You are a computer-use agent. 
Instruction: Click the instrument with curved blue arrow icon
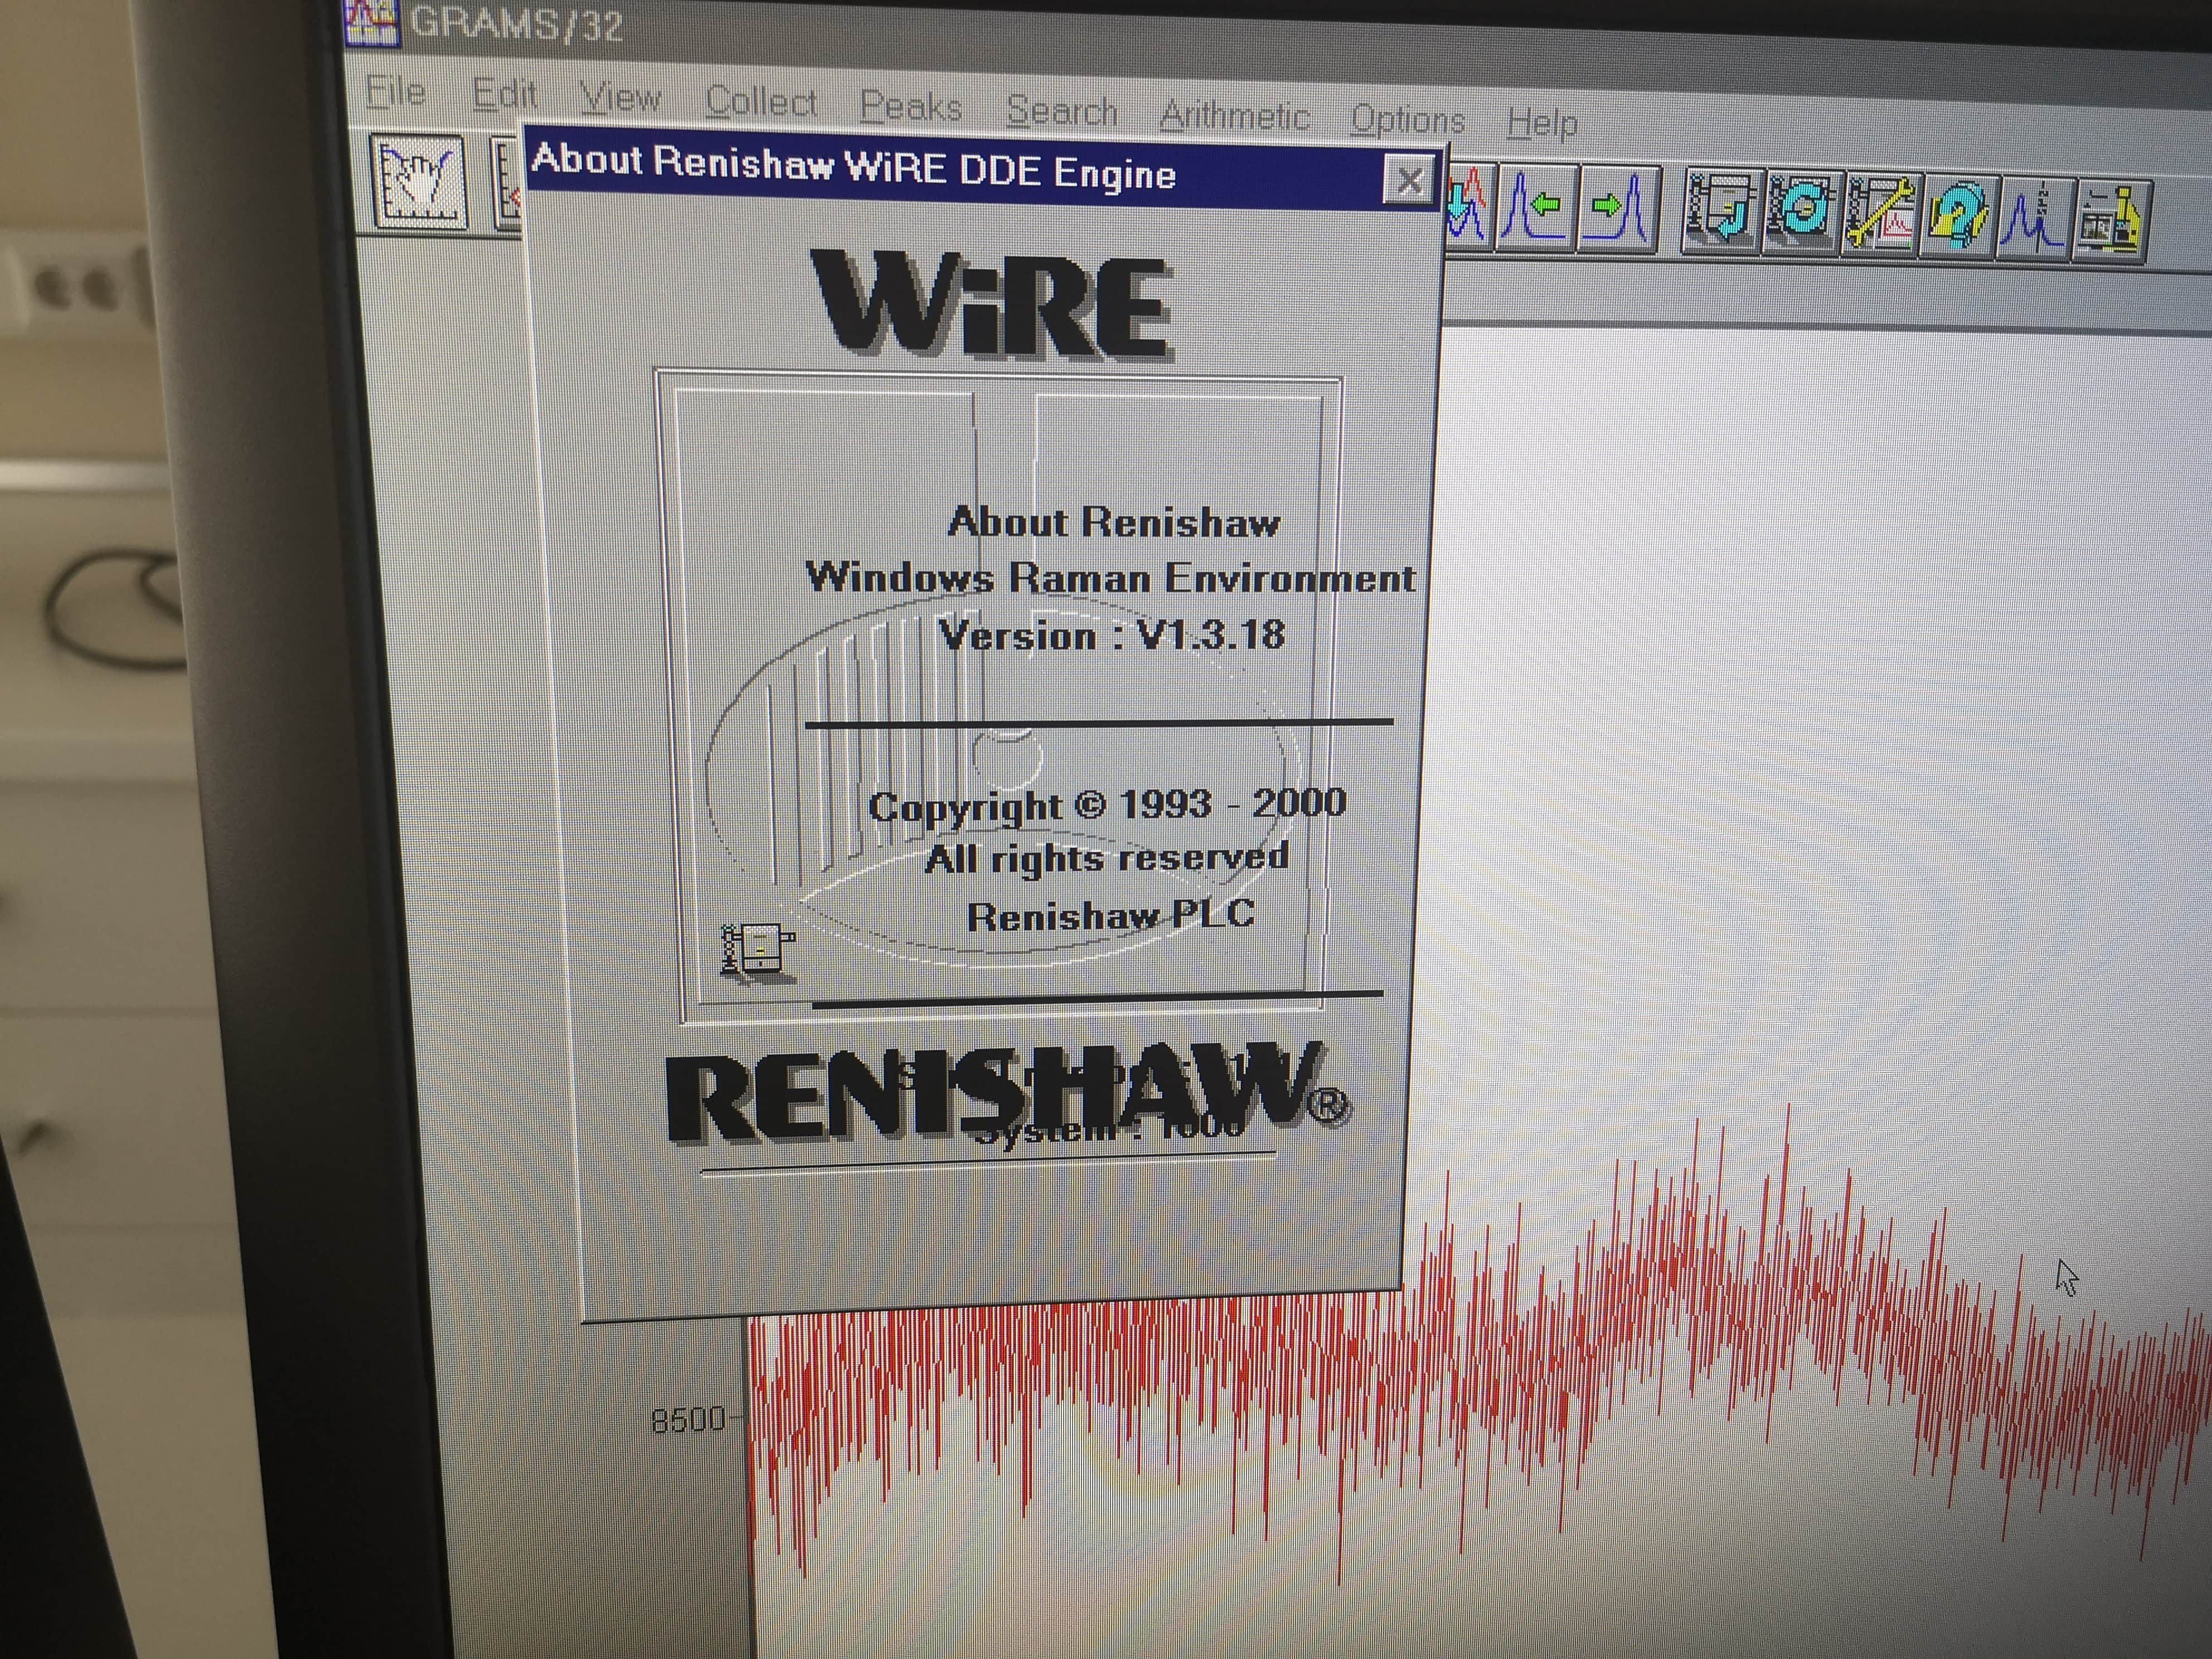1721,210
